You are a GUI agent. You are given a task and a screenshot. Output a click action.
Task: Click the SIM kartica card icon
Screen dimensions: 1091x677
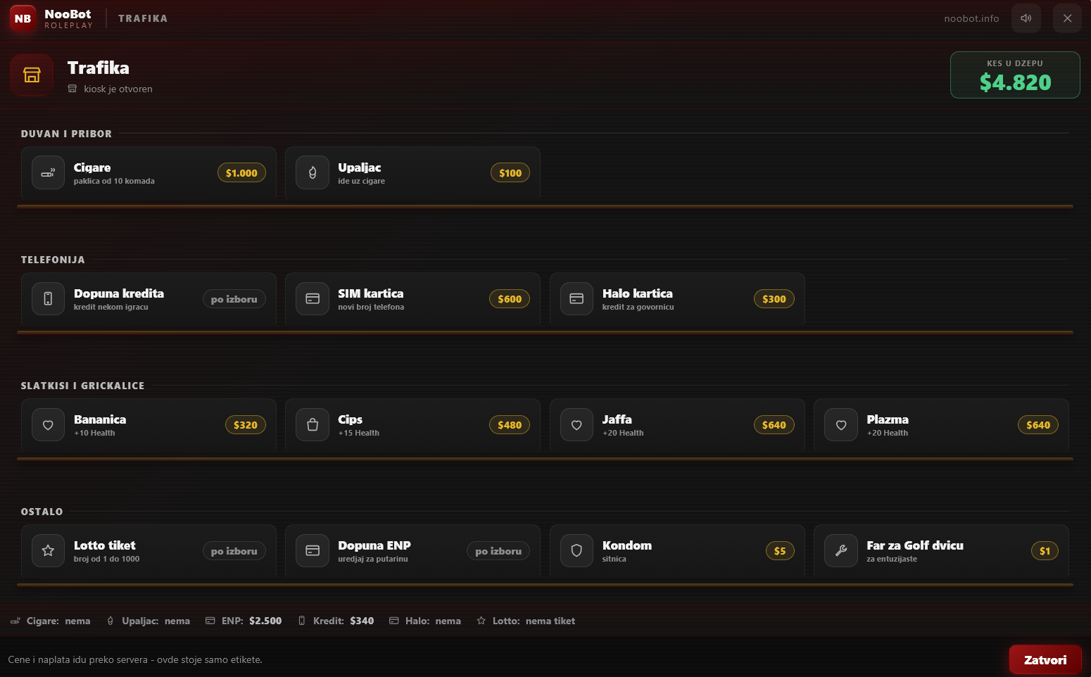click(x=313, y=298)
